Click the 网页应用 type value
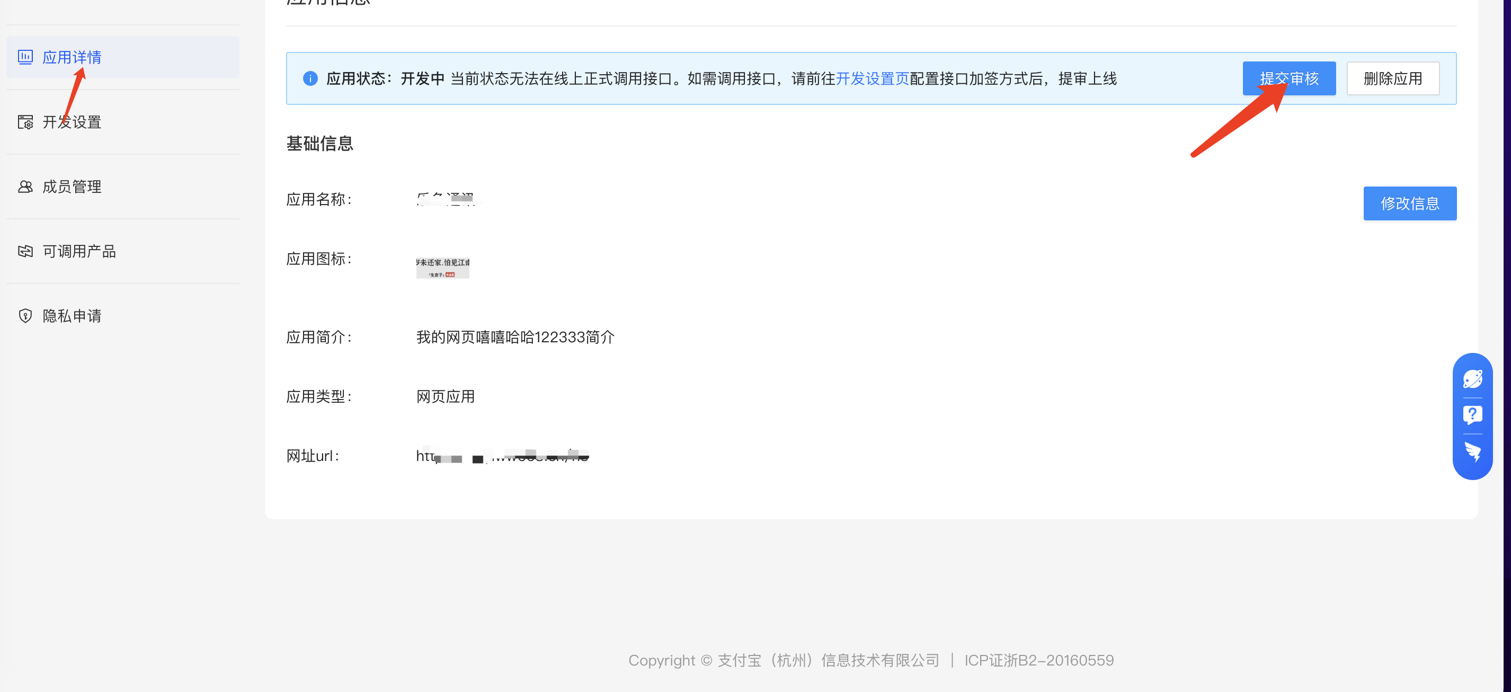The height and width of the screenshot is (692, 1511). pos(445,396)
